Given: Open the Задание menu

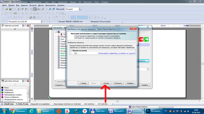Looking at the screenshot, I should pos(24,5).
